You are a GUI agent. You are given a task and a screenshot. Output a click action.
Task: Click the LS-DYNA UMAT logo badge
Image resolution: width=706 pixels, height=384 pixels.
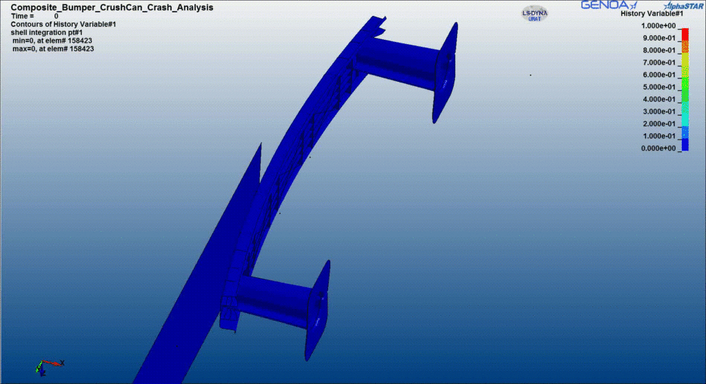[532, 14]
